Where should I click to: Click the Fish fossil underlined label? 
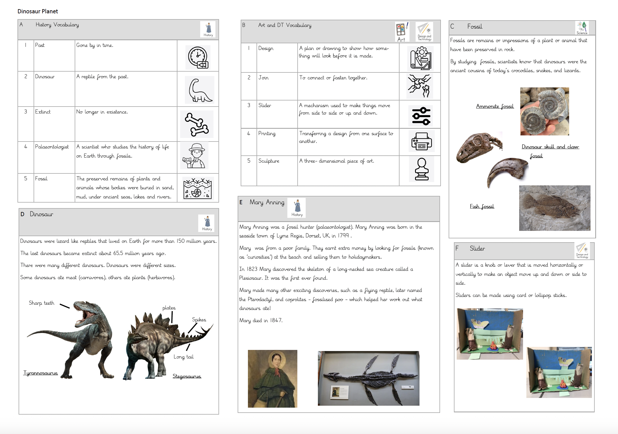(482, 206)
